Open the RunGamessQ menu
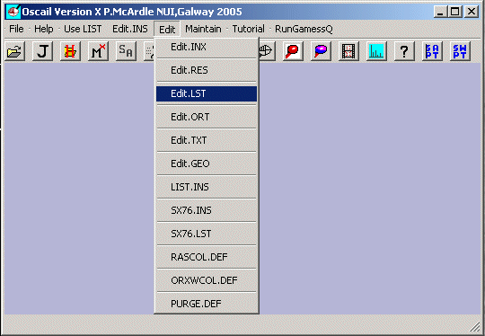Viewport: 485px width, 336px height. pyautogui.click(x=304, y=29)
